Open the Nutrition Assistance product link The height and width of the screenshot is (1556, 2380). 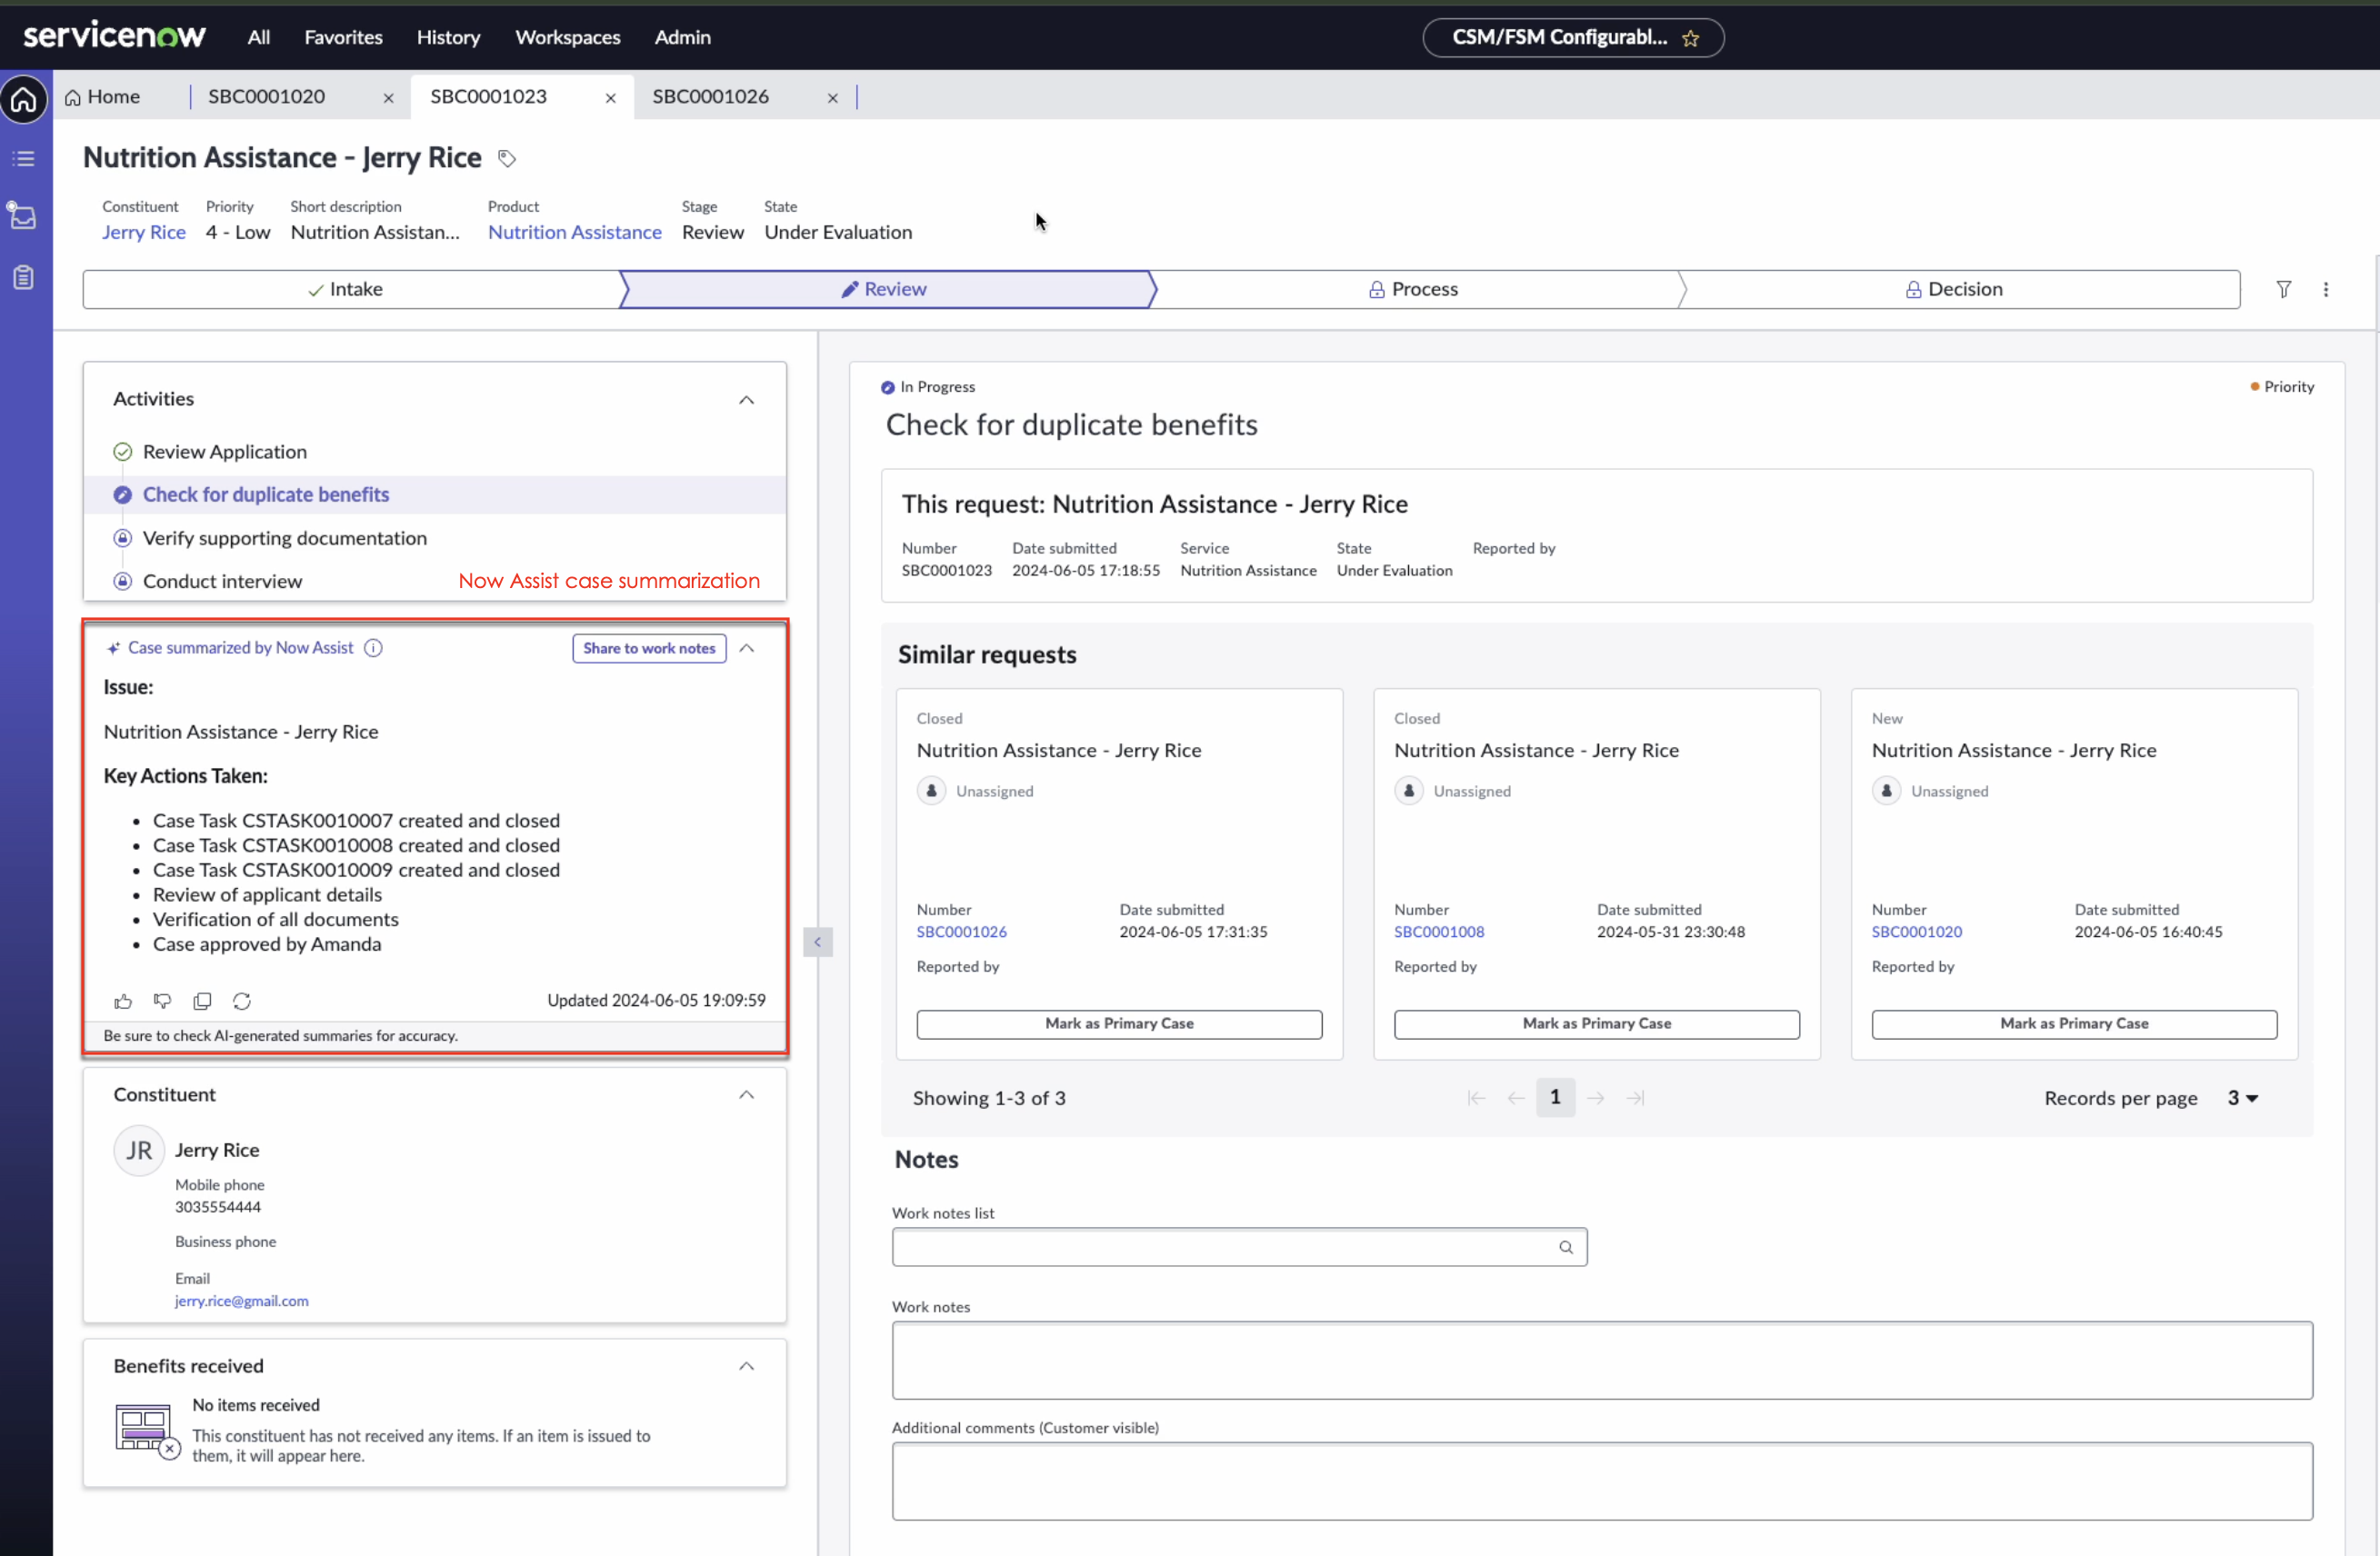(575, 232)
